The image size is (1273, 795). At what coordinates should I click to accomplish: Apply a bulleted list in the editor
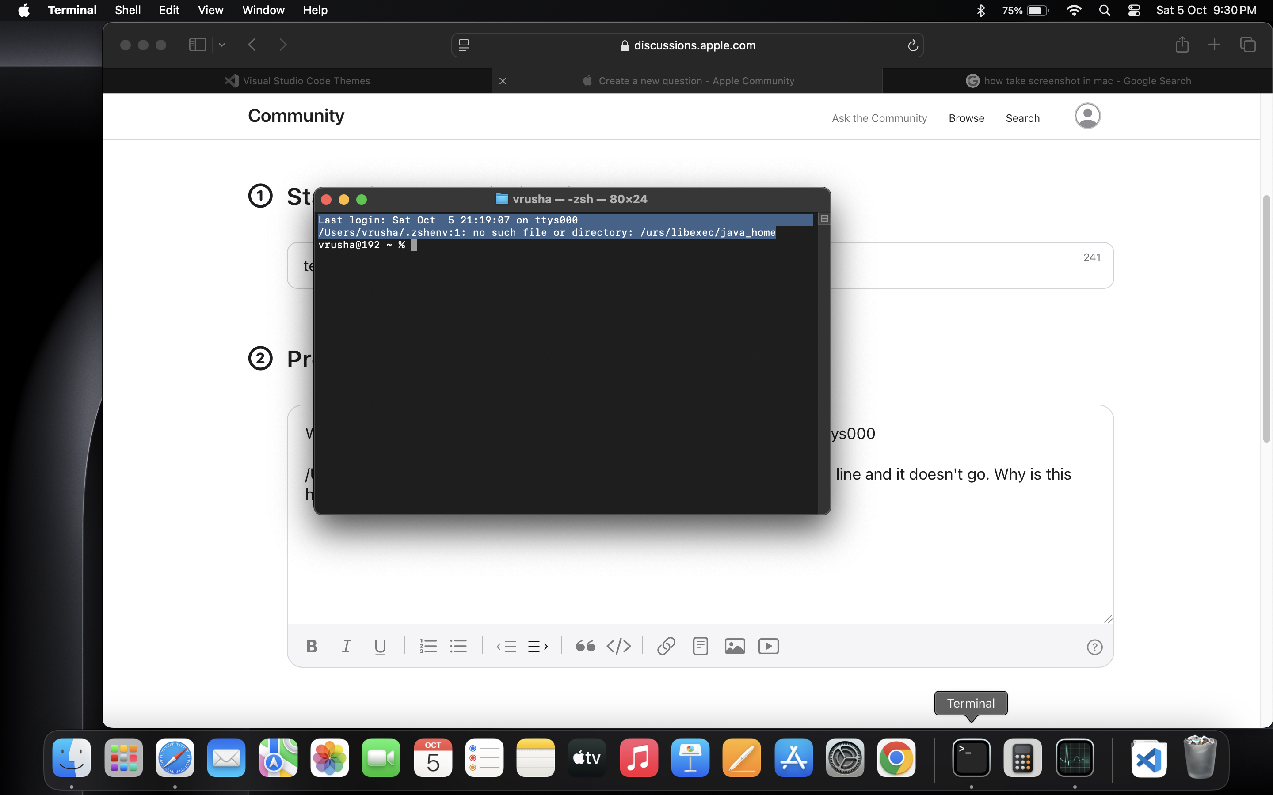point(459,646)
